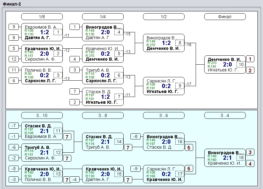Click seed box 2 beside Игнатьев
Image resolution: width=263 pixels, height=189 pixels.
74,102
